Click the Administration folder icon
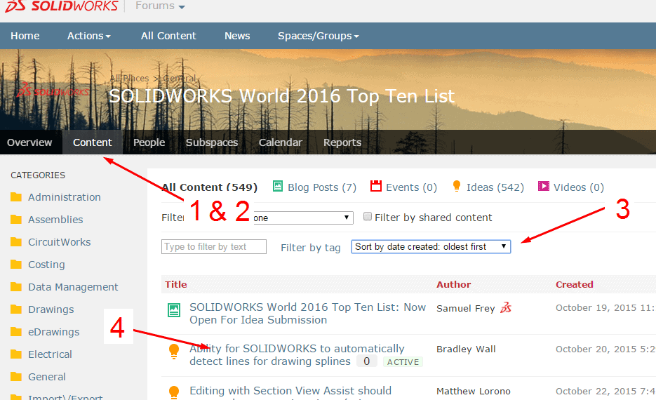This screenshot has height=400, width=656. click(16, 197)
